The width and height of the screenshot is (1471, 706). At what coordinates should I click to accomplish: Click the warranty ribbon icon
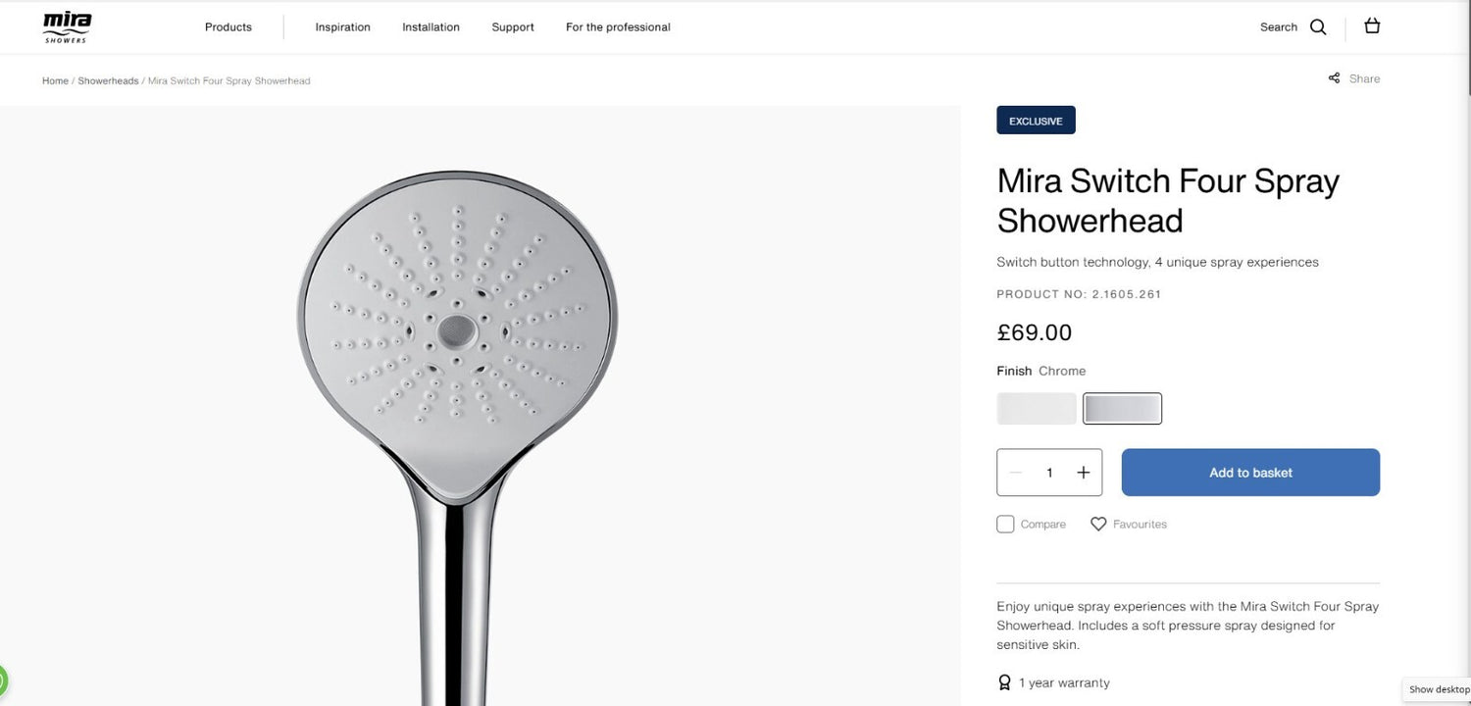click(x=1004, y=682)
